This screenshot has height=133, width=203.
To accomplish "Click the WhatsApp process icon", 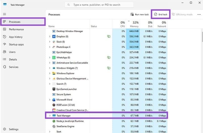I will 54,58.
